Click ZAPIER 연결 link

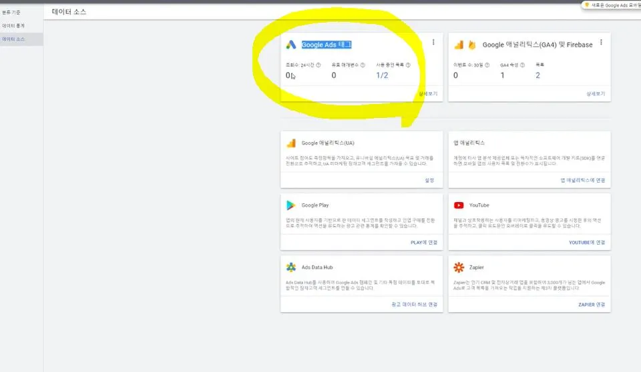592,304
